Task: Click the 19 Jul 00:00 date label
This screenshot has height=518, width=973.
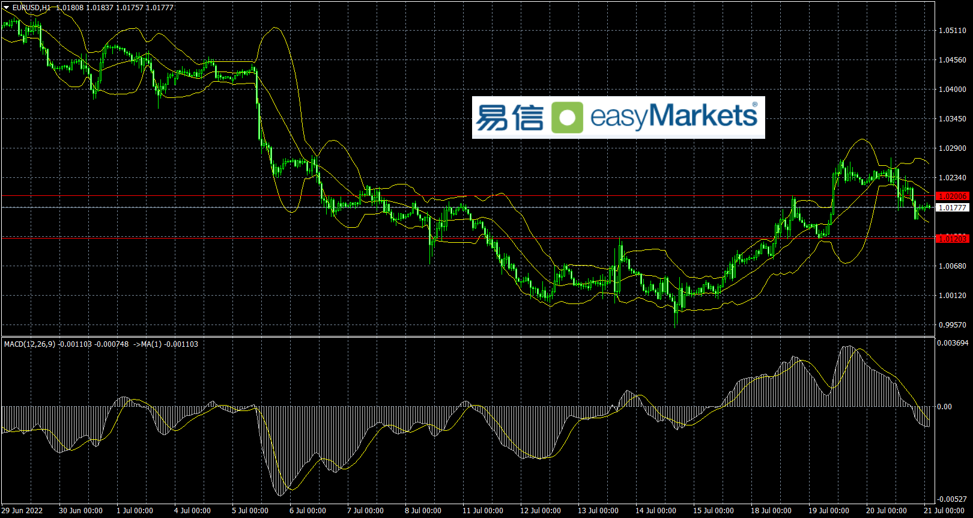Action: 829,511
